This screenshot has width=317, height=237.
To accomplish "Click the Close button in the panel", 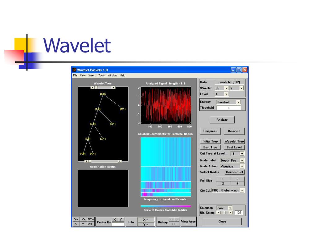I will [x=222, y=222].
